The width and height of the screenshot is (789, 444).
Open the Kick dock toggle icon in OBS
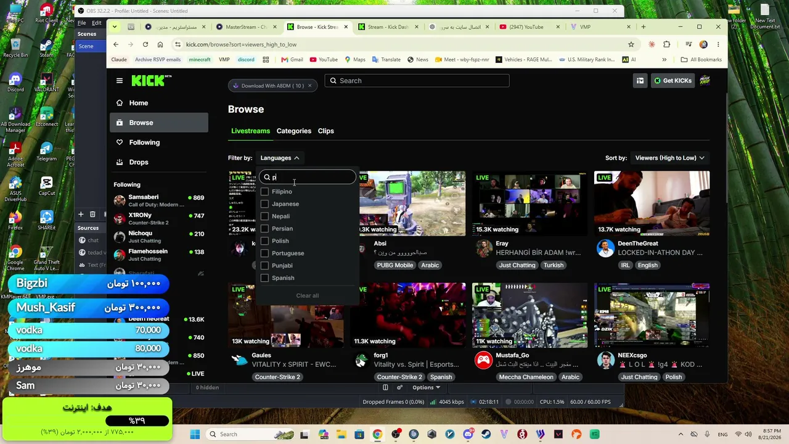tap(385, 387)
